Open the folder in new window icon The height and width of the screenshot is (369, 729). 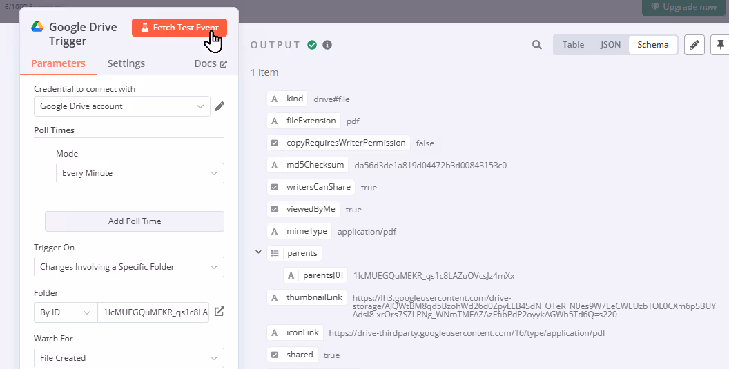[219, 311]
